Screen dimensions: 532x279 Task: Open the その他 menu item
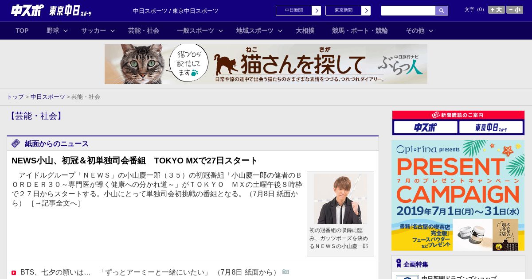pyautogui.click(x=415, y=31)
